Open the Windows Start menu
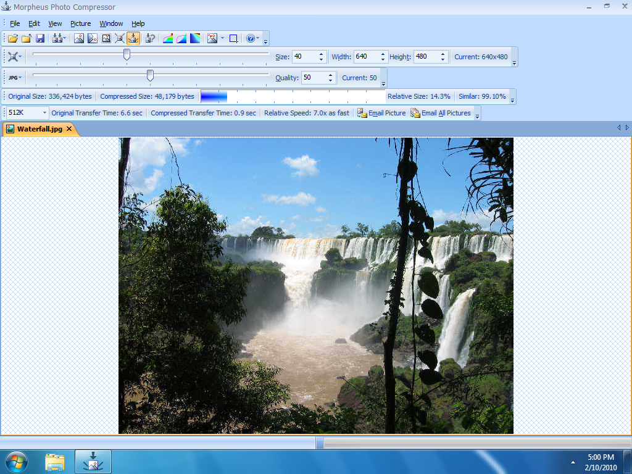This screenshot has width=632, height=474. [17, 462]
